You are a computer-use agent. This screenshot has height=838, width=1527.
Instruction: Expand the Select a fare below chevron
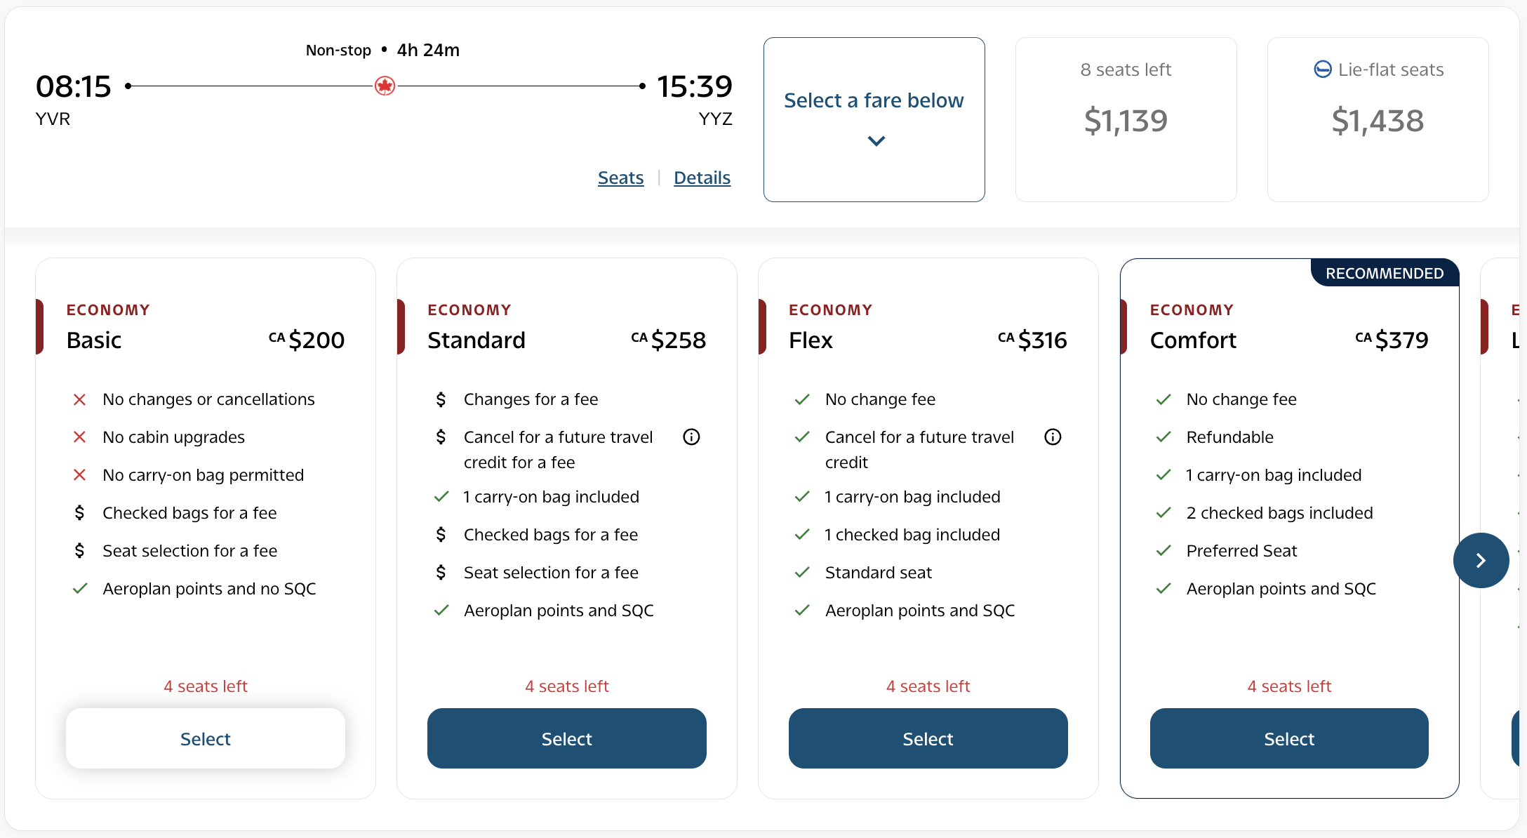[874, 140]
